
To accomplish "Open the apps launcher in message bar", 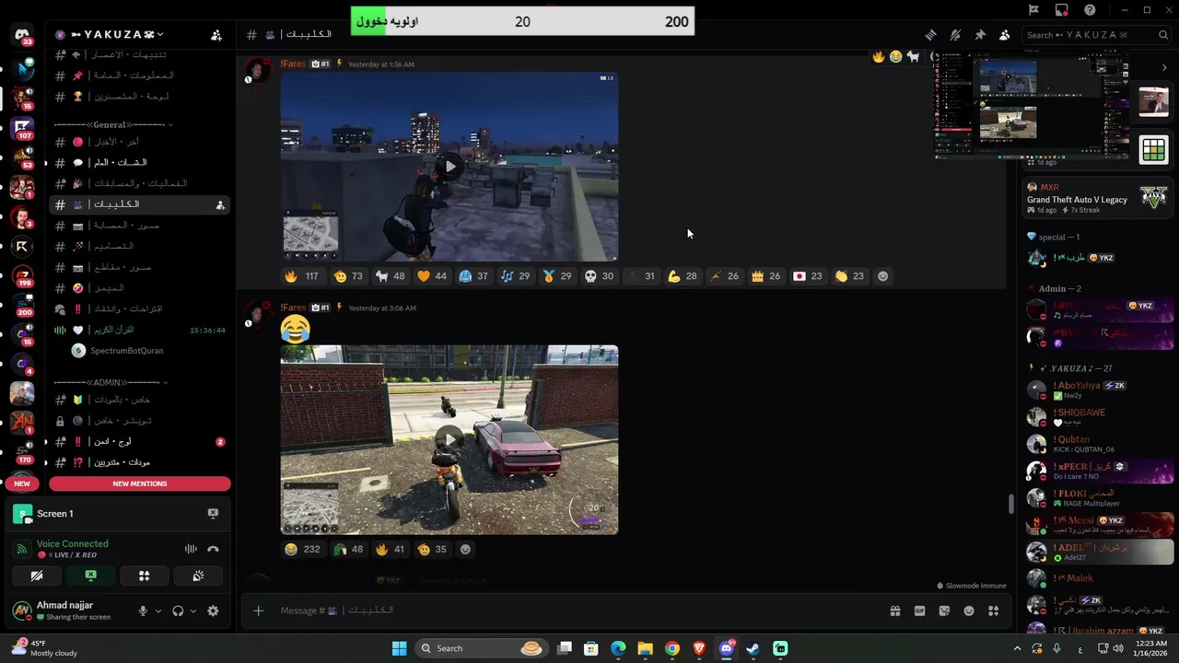I will coord(993,611).
